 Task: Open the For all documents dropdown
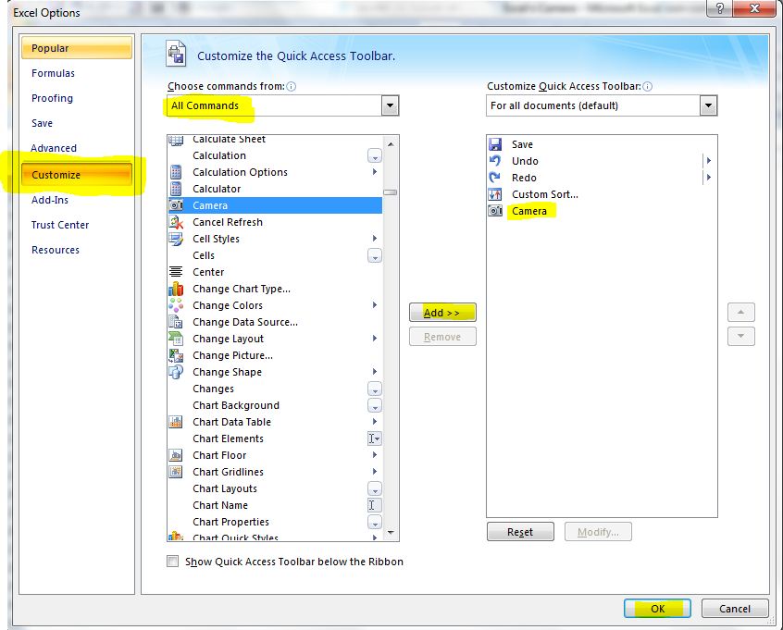click(708, 105)
